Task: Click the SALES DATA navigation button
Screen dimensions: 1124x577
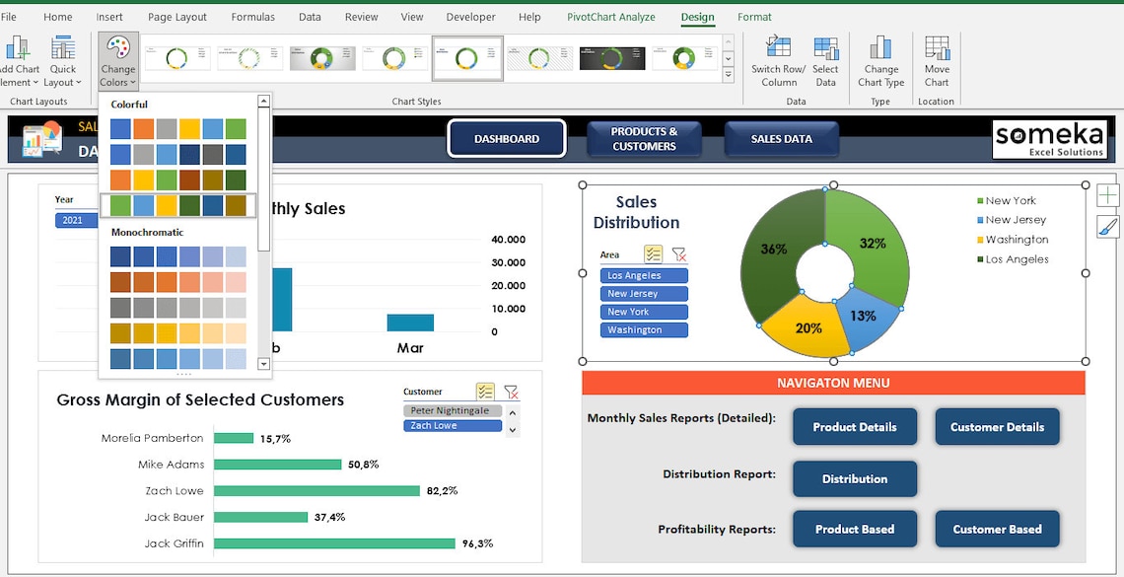Action: coord(781,138)
